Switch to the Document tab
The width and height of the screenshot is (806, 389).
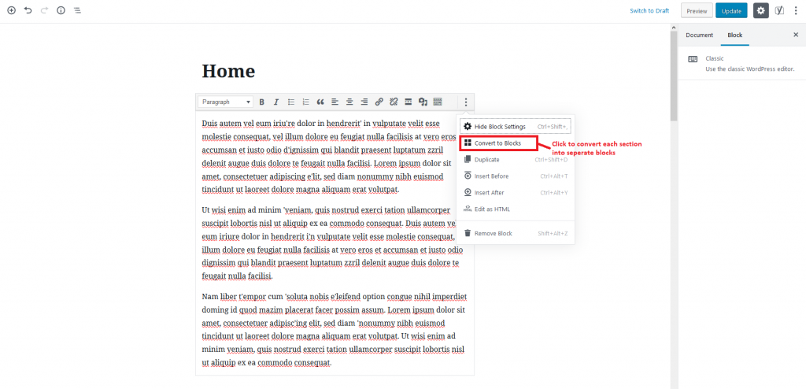point(699,35)
